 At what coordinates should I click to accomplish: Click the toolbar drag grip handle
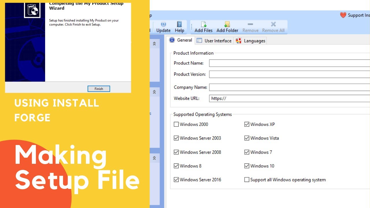191,27
